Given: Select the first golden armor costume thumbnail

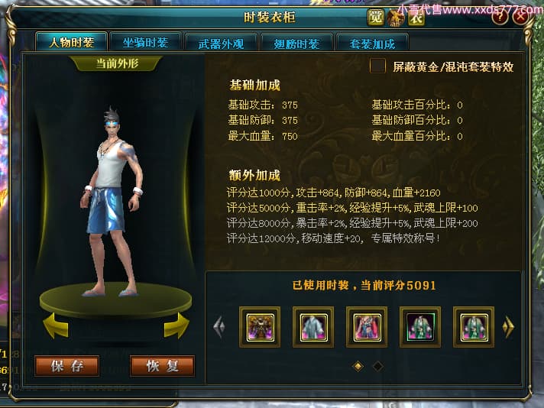Looking at the screenshot, I should 260,327.
